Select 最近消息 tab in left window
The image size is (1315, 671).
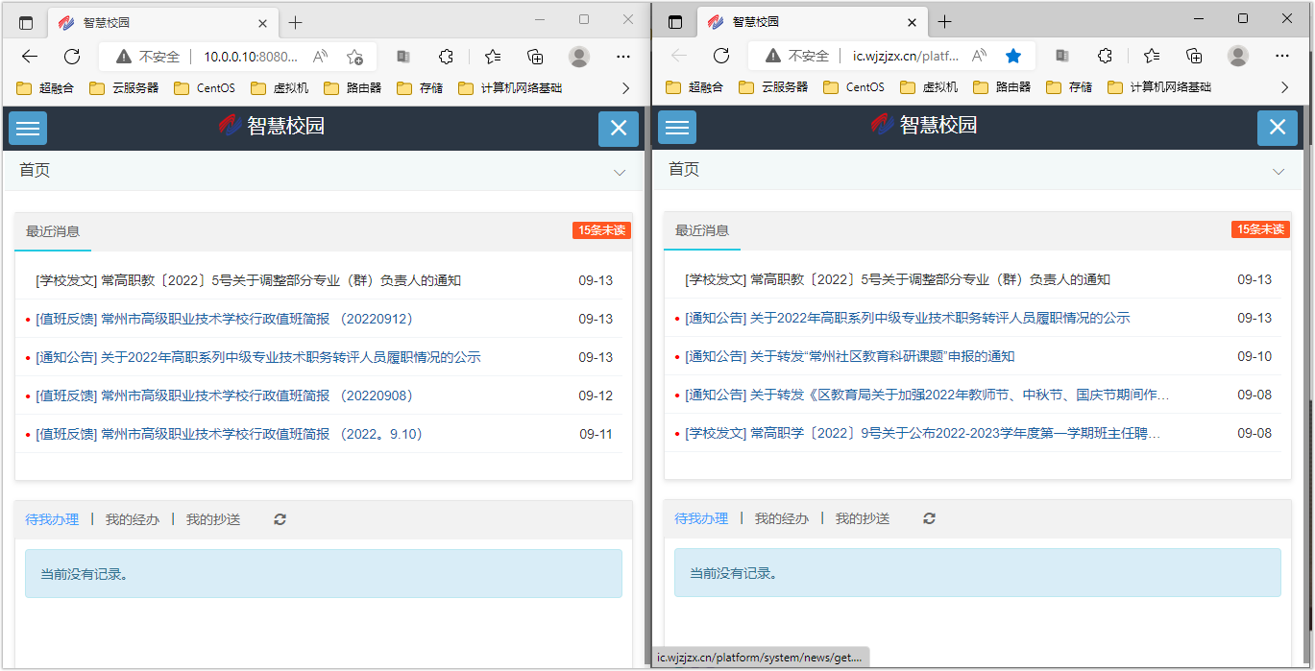(x=53, y=231)
